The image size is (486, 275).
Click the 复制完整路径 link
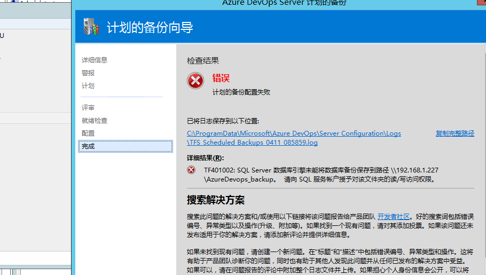[x=454, y=133]
